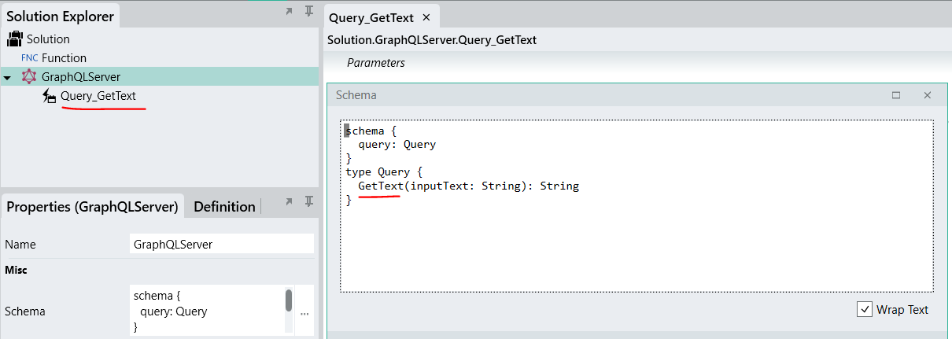Screen dimensions: 952x339
Task: Open Solution Explorer float arrow icon
Action: (289, 11)
